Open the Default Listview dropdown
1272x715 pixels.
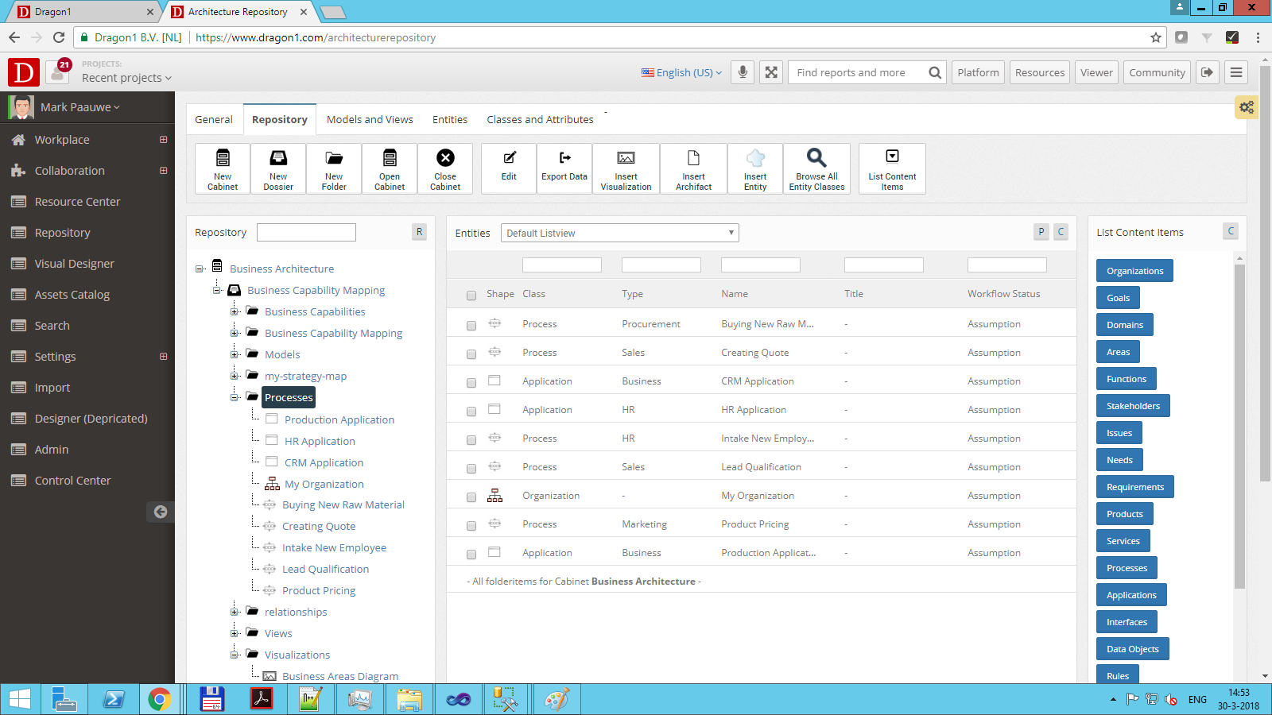[620, 233]
